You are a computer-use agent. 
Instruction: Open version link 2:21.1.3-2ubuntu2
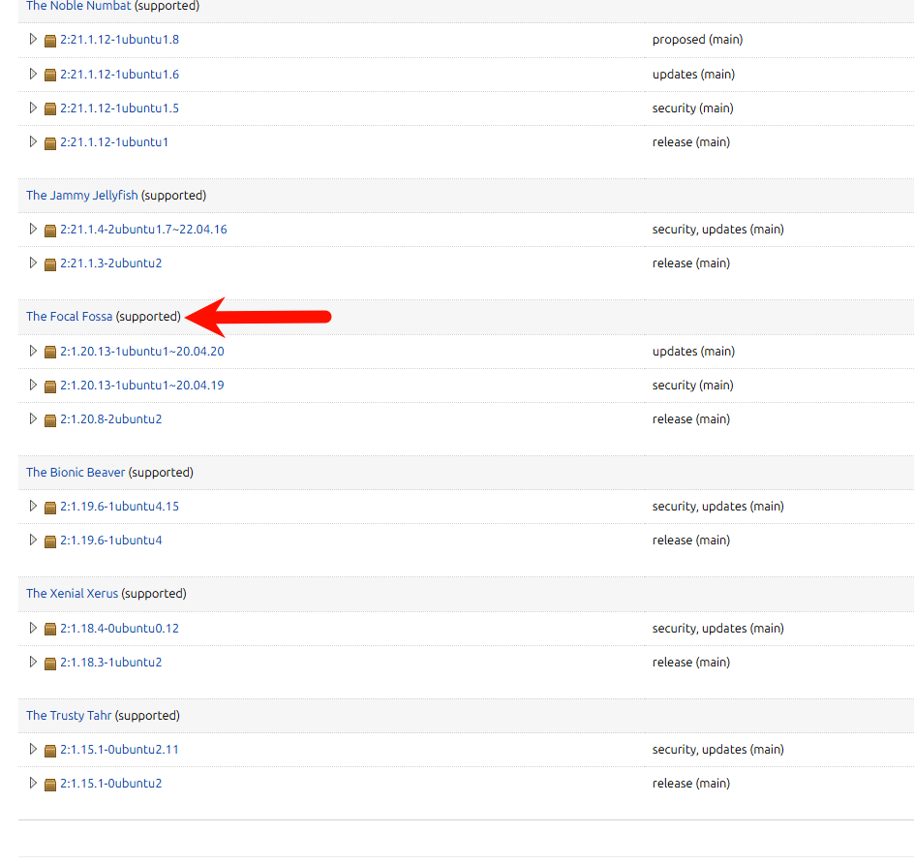click(x=110, y=263)
